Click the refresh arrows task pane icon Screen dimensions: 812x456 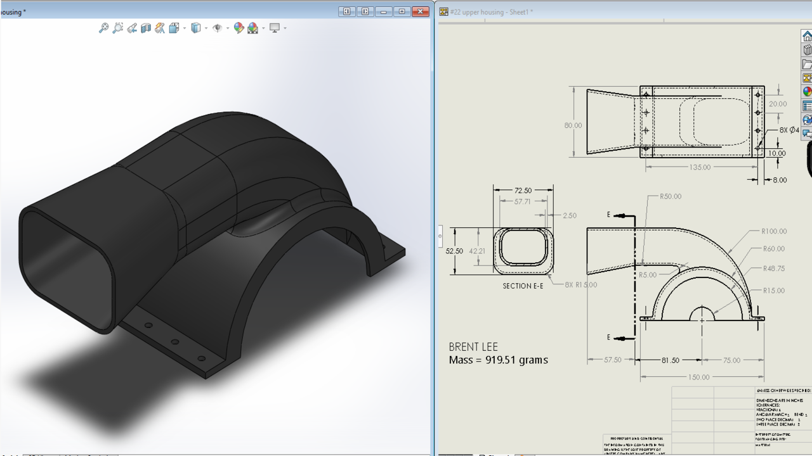coord(807,120)
